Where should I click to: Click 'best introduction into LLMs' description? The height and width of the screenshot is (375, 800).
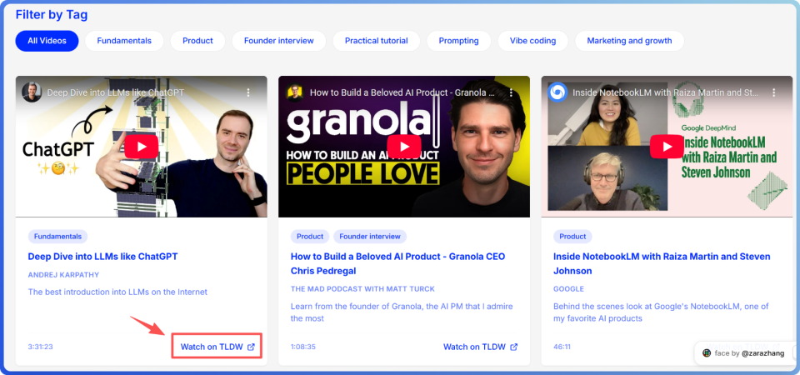[117, 292]
